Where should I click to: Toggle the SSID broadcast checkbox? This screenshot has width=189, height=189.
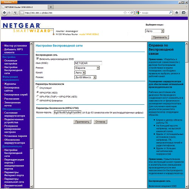(37, 59)
